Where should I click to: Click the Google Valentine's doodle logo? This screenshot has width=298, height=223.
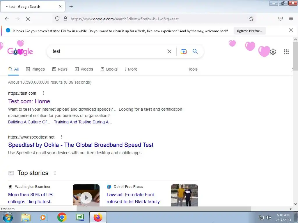(x=20, y=51)
